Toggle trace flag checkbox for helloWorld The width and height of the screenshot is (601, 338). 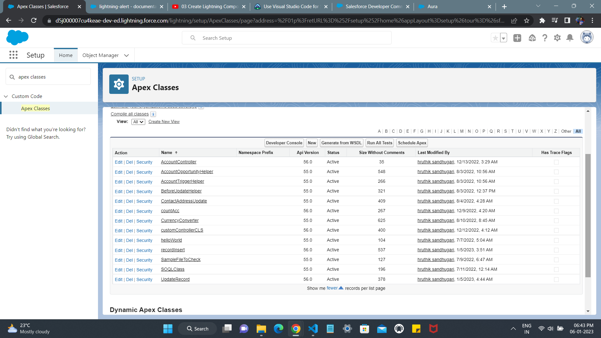[x=556, y=240]
